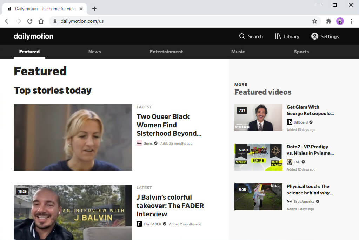359x240 pixels.
Task: Click the verified badge beside them.
Action: (x=156, y=144)
